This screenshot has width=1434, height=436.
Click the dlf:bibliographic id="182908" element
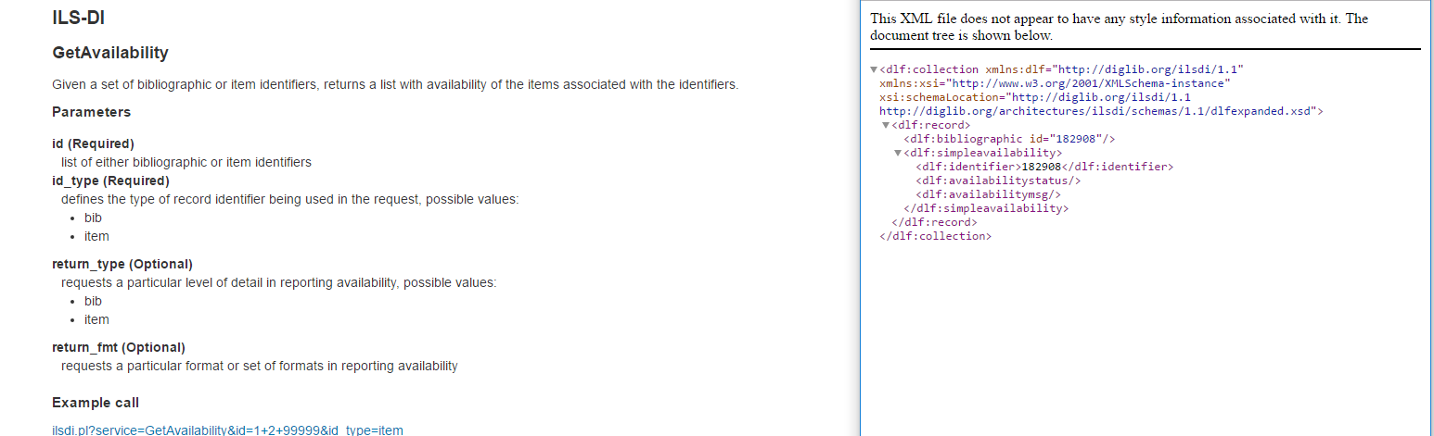[x=1008, y=139]
